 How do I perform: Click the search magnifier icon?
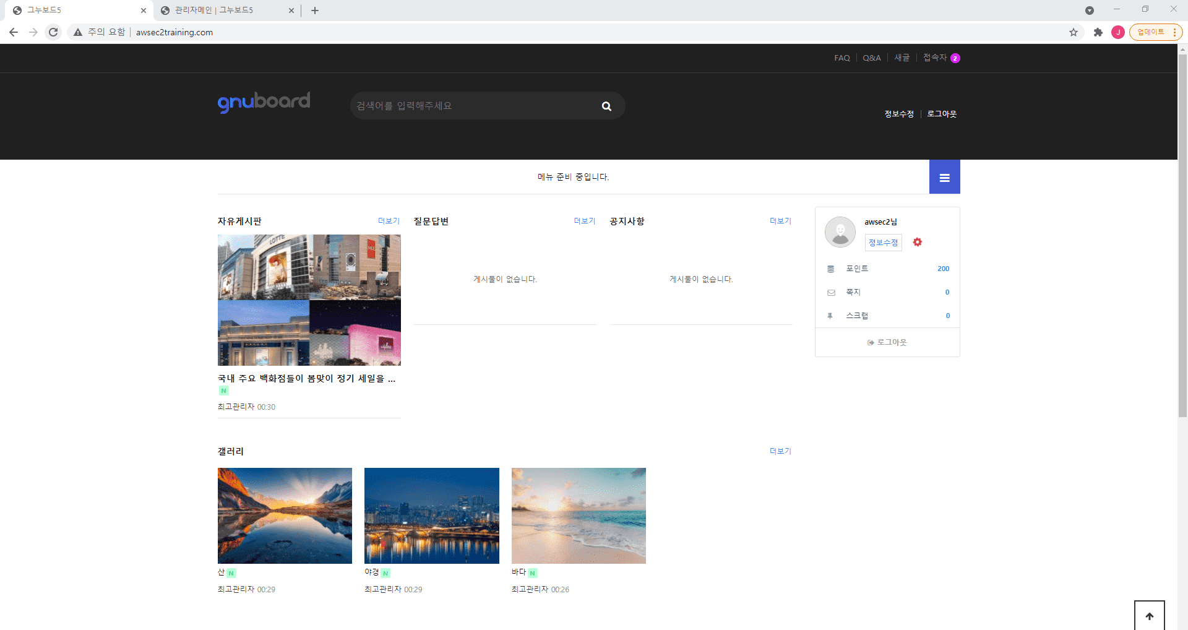pos(606,106)
